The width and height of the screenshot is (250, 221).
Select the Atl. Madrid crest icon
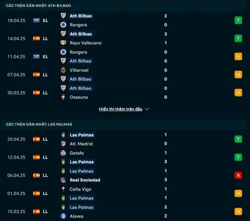63,144
